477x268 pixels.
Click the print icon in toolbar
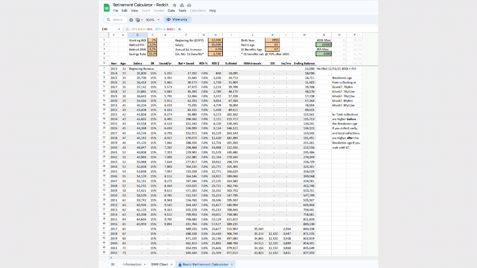point(131,20)
